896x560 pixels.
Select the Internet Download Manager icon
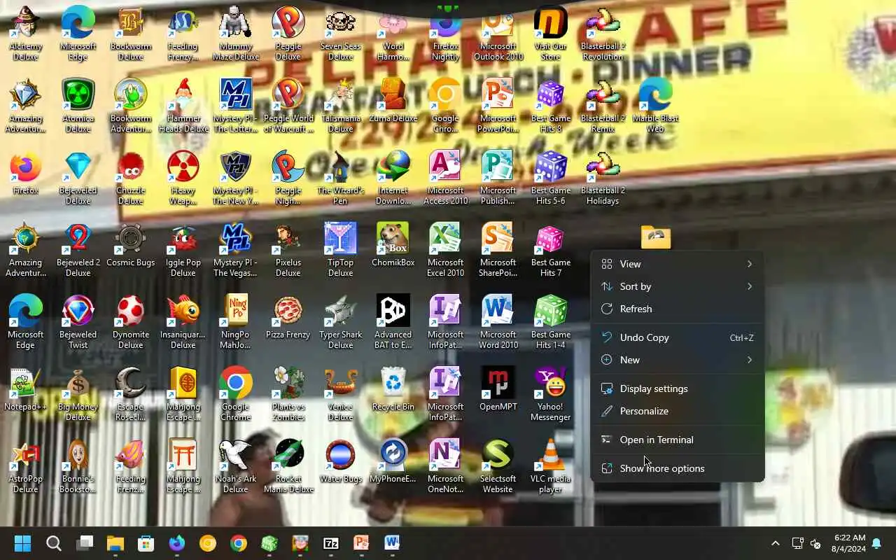coord(393,178)
